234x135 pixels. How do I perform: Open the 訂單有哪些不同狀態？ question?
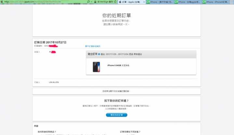(130, 132)
